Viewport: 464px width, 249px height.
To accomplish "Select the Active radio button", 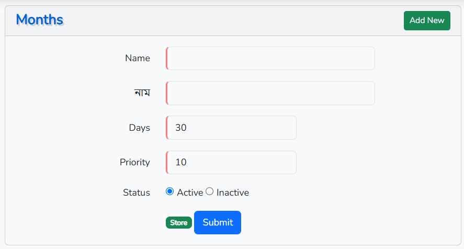I will click(x=169, y=191).
